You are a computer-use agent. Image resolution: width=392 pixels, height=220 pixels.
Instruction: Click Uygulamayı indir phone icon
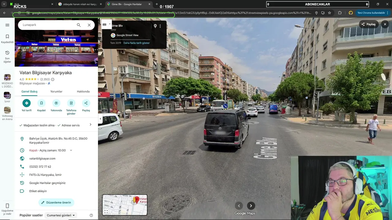[7, 206]
